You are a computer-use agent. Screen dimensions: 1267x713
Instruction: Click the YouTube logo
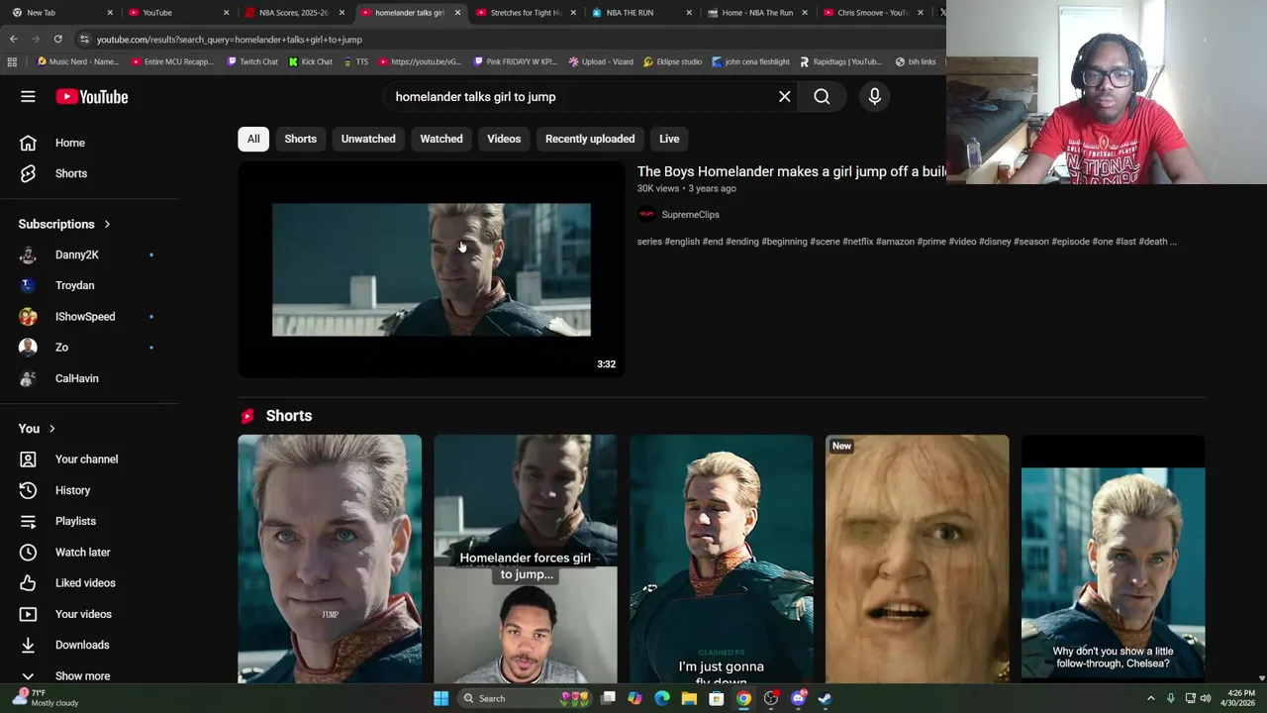pyautogui.click(x=92, y=97)
